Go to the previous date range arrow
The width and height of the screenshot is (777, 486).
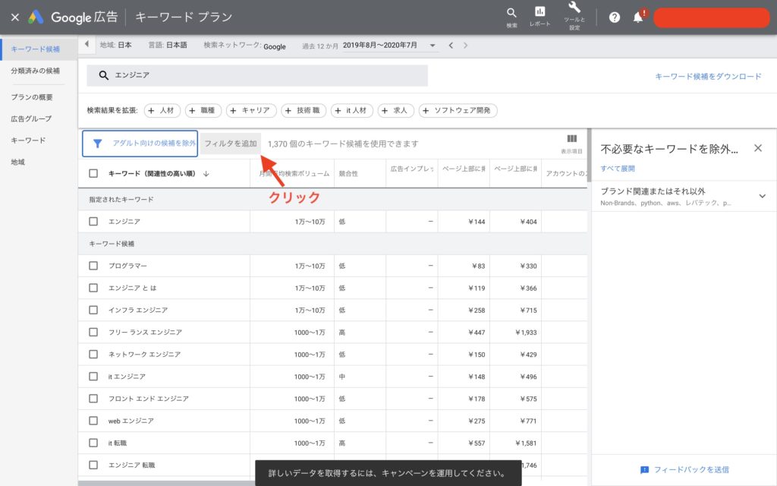pos(451,46)
